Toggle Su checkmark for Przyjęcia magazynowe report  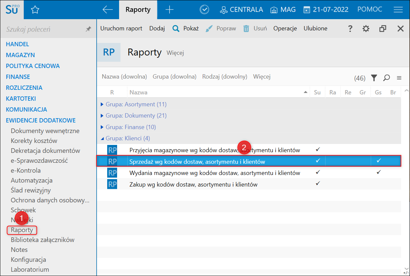[318, 149]
